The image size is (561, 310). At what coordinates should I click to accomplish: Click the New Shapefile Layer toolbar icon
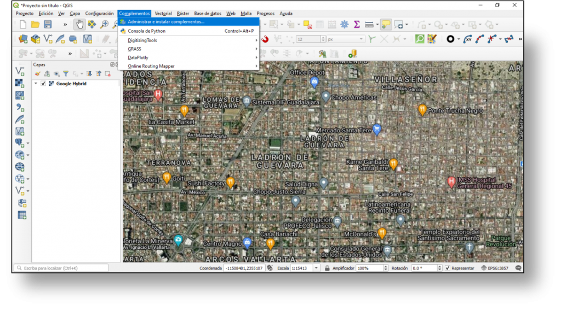pyautogui.click(x=48, y=39)
